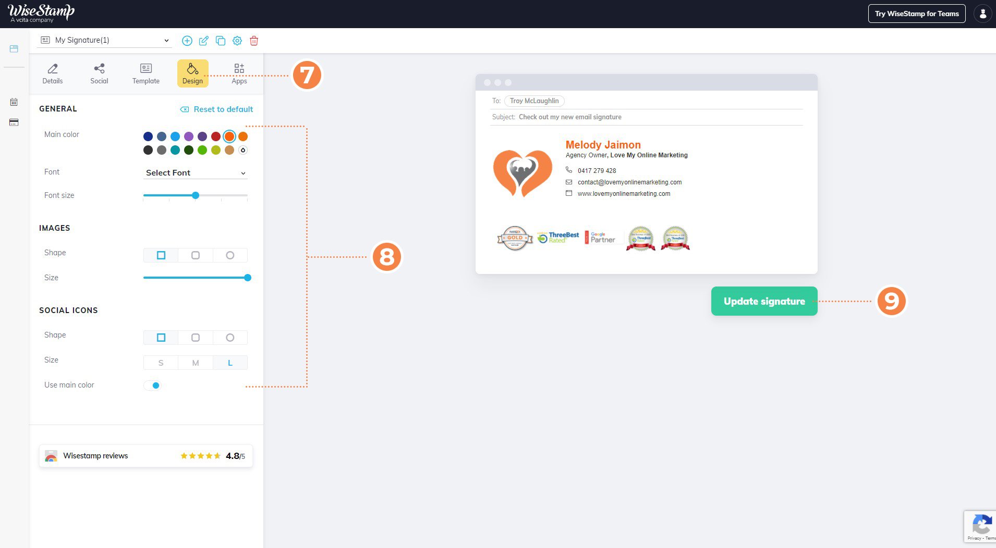The image size is (996, 548).
Task: Open the My Signature(1) dropdown
Action: (105, 40)
